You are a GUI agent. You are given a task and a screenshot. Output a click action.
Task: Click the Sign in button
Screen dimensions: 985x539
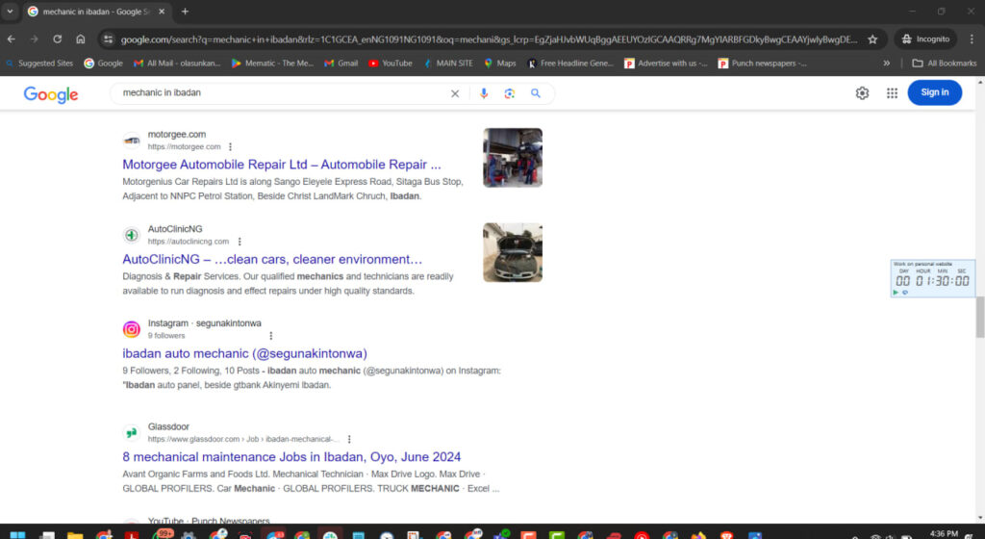[x=934, y=92]
